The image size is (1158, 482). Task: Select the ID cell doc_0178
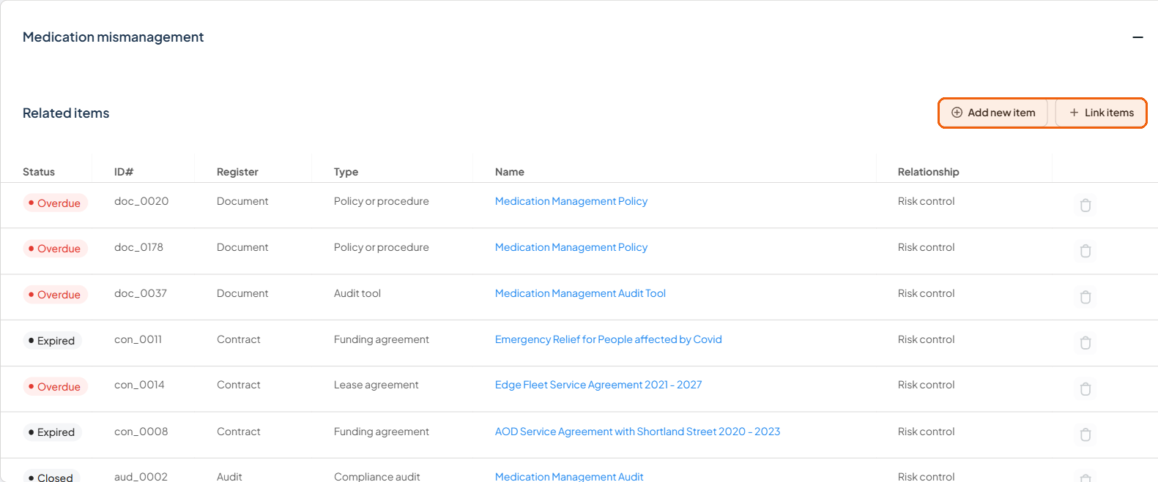click(138, 247)
